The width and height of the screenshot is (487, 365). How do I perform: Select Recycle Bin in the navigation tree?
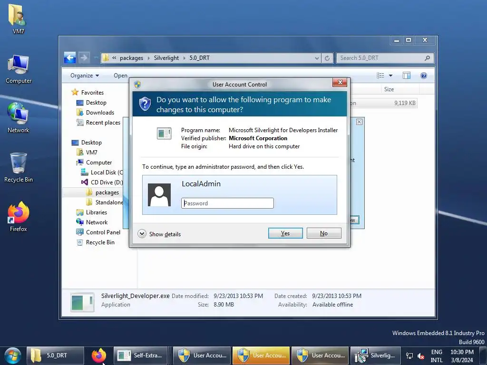(96, 242)
